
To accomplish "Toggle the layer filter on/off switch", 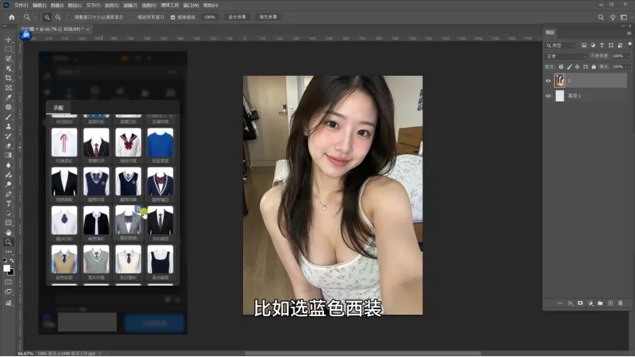I will (x=629, y=45).
